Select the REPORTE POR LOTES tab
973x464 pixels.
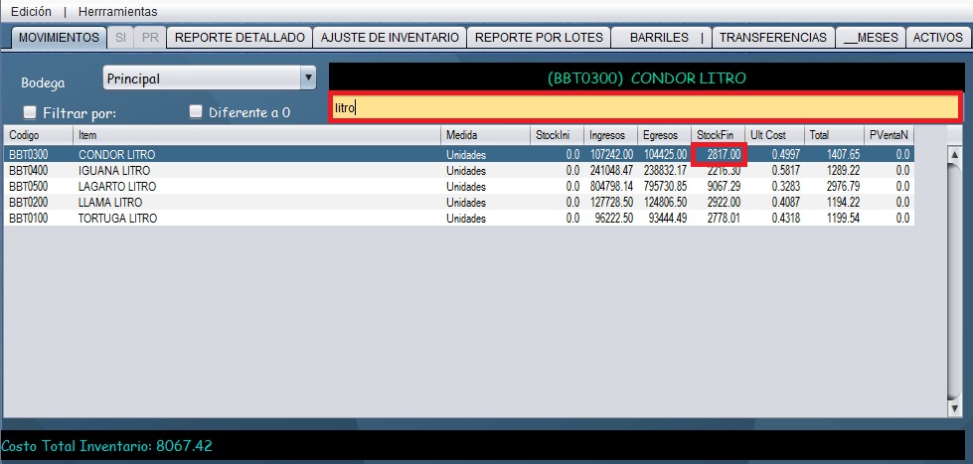pos(539,37)
